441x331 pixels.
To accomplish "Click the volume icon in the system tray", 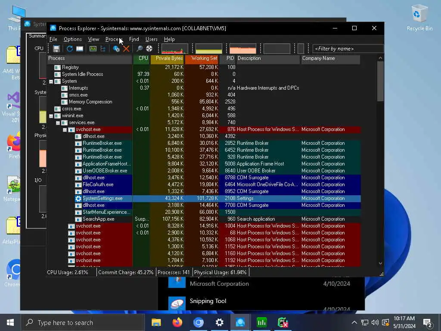I will click(375, 322).
